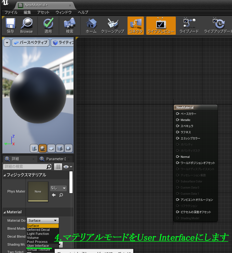Image resolution: width=232 pixels, height=253 pixels.
Task: Click ラフネス input pin
Action: pyautogui.click(x=178, y=132)
